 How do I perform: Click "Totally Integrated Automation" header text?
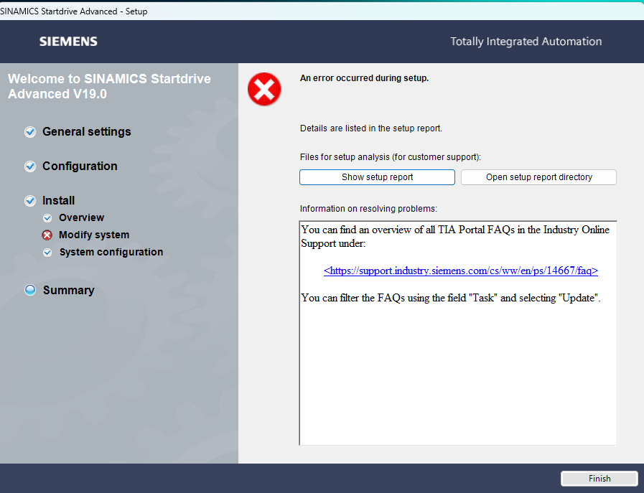click(x=526, y=42)
